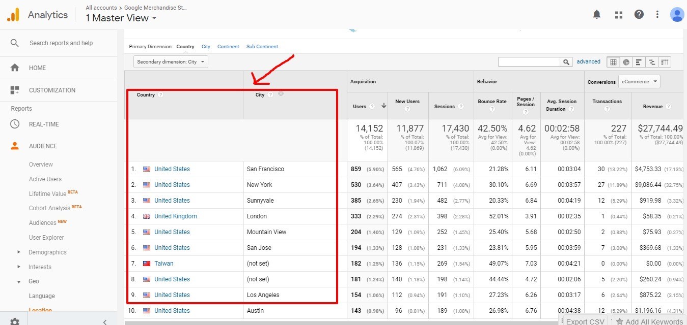Switch to the comparison view icon
The height and width of the screenshot is (325, 687).
coord(651,62)
